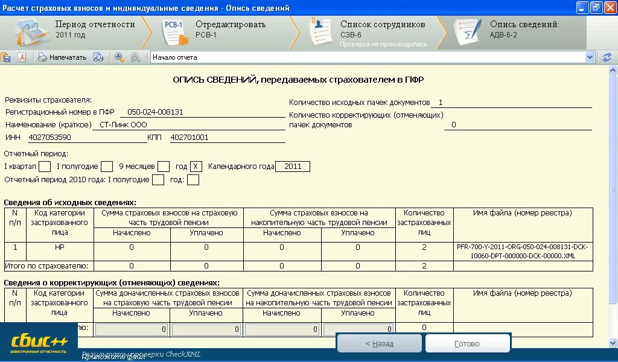This screenshot has height=362, width=618.
Task: Click the Опись сведений pen icon
Action: click(x=468, y=33)
